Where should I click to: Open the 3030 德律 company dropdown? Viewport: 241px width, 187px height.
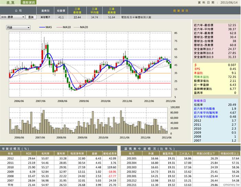(x=13, y=17)
